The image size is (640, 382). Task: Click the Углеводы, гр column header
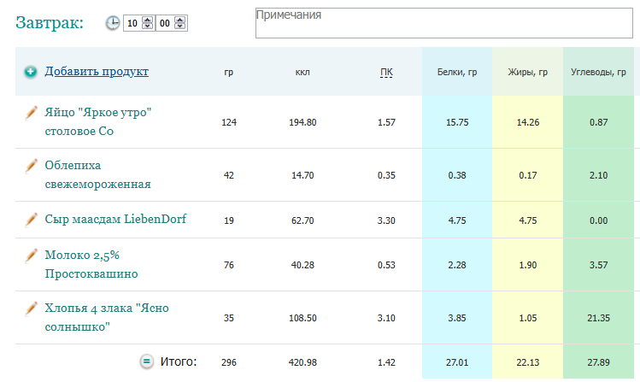(x=598, y=73)
